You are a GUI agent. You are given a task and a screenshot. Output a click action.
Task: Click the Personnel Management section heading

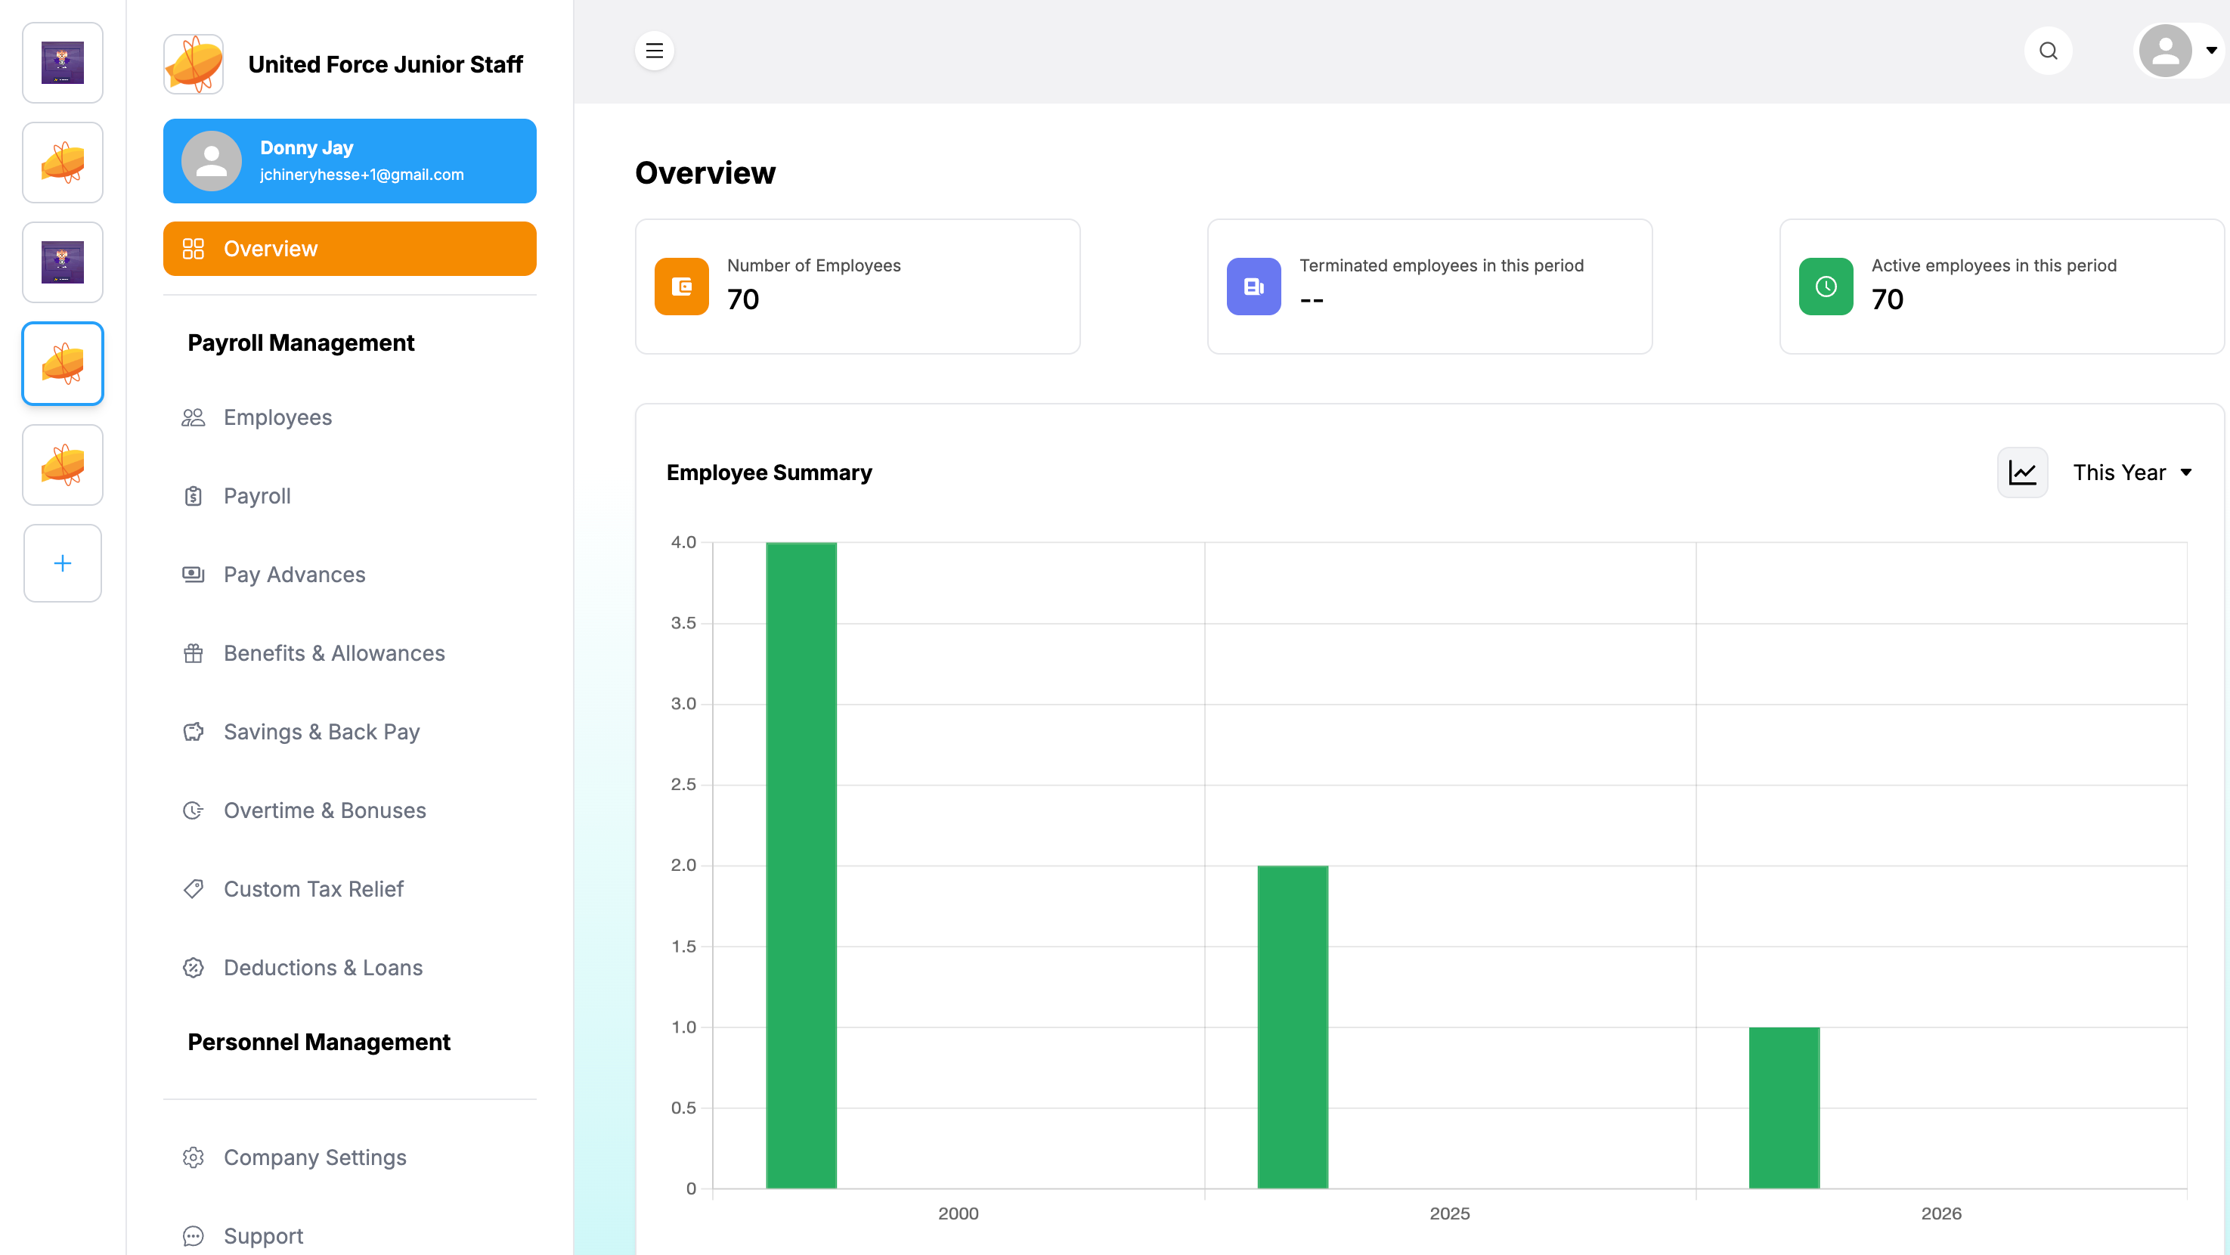318,1042
